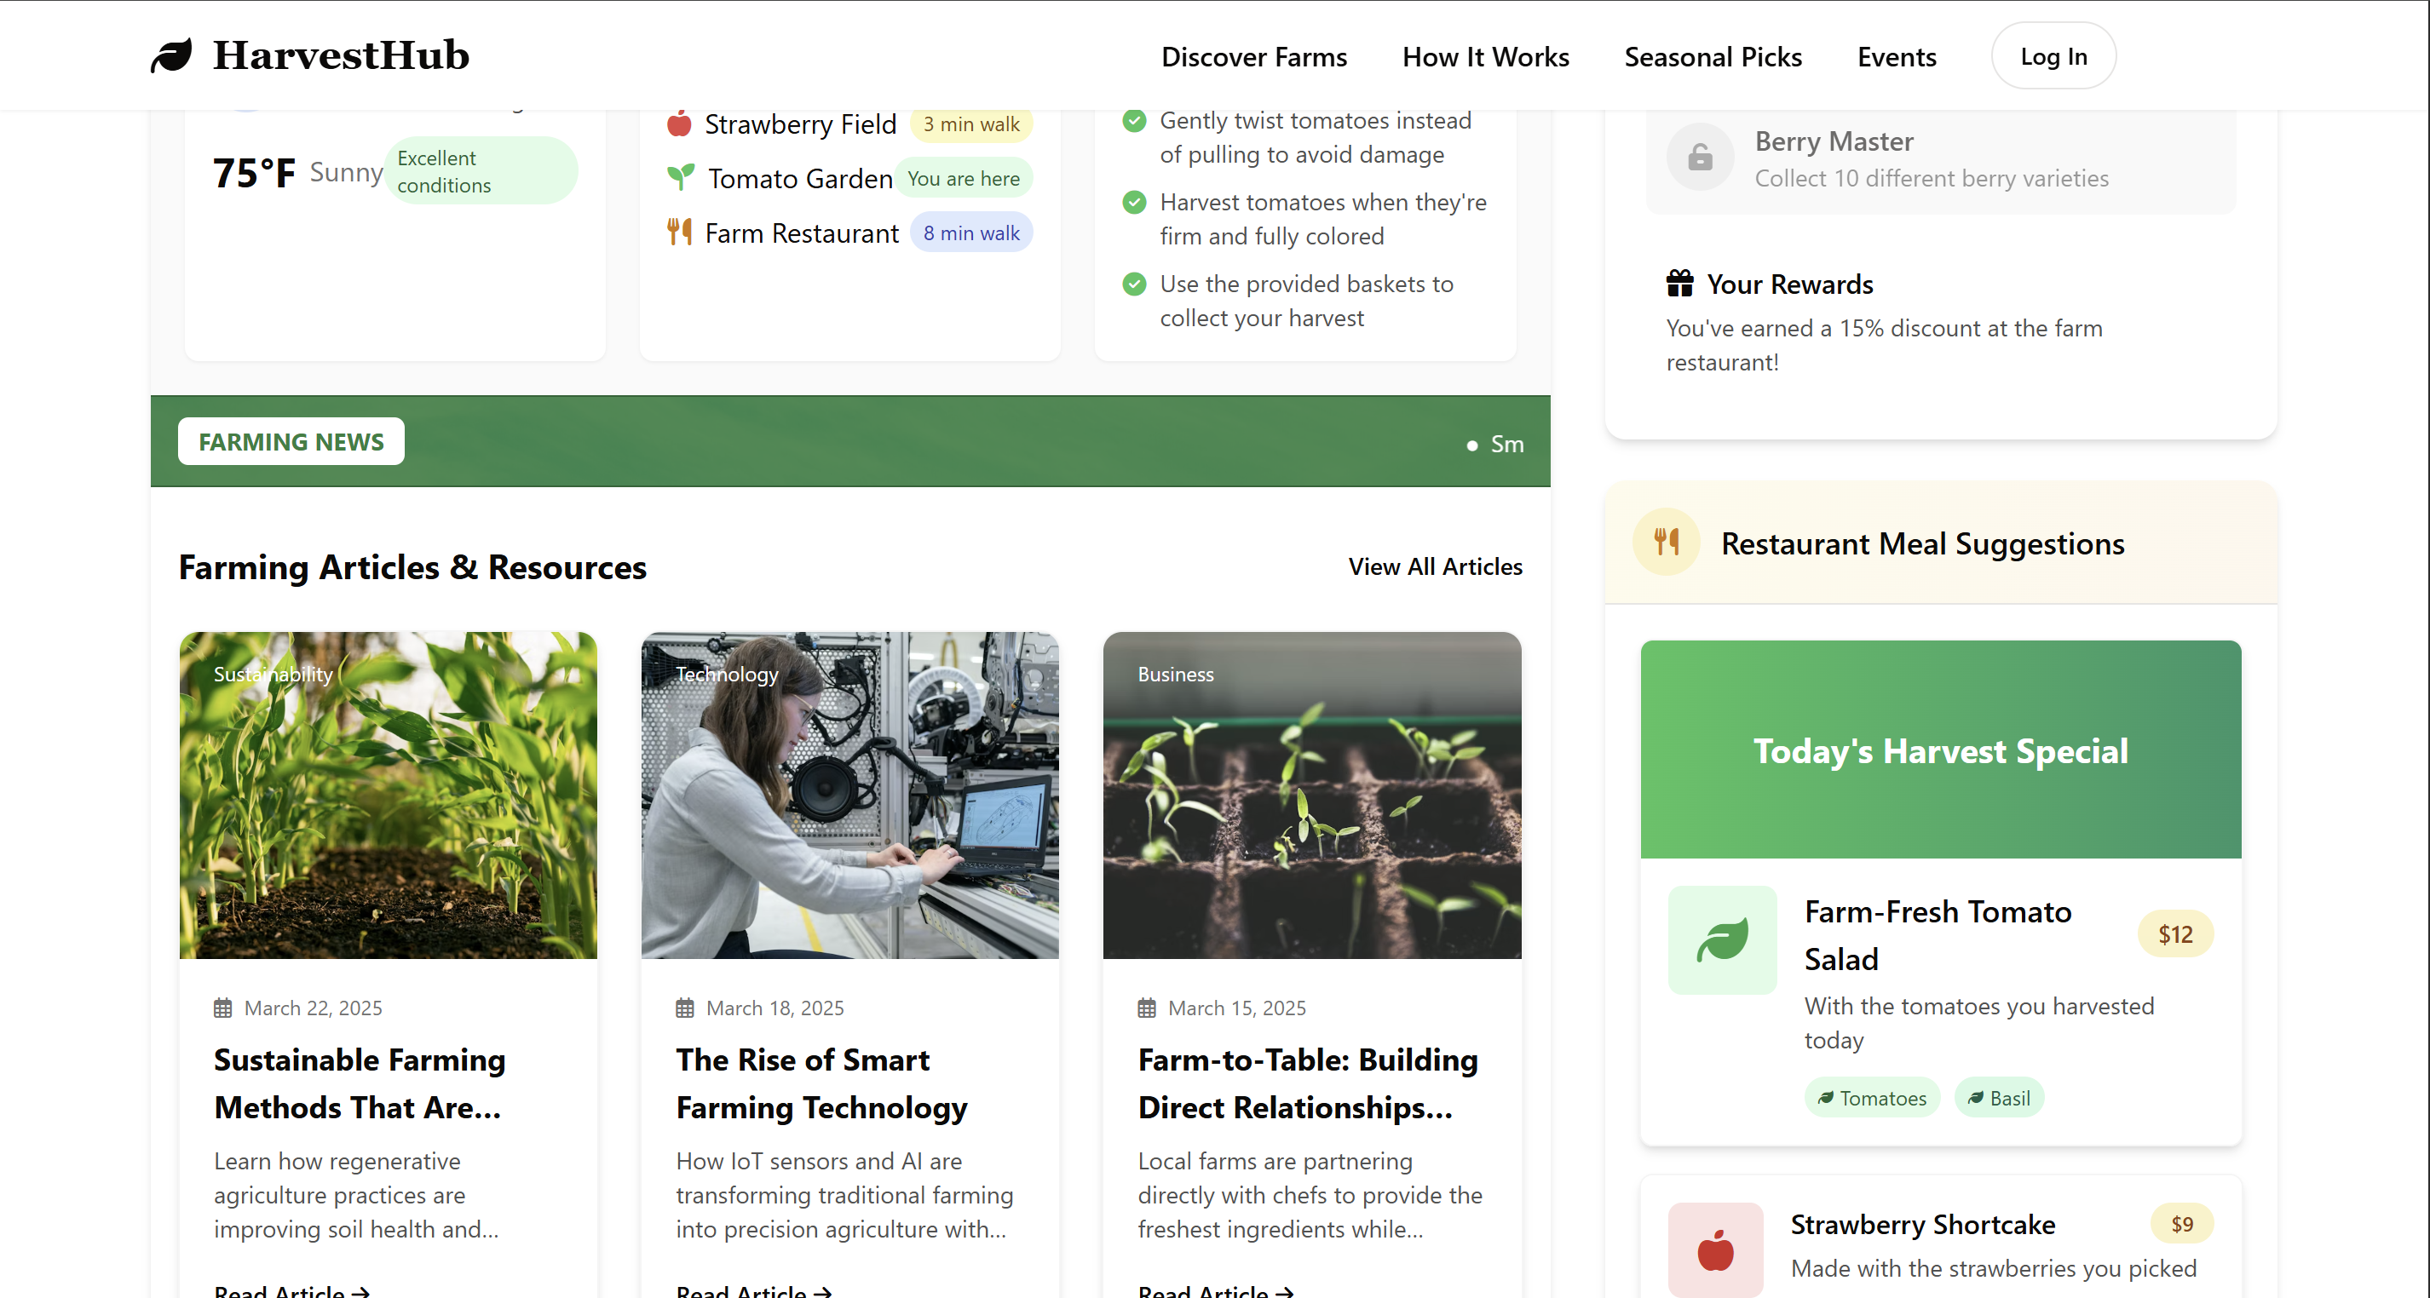Open the Smart Farming Technology article image
Viewport: 2430px width, 1298px height.
tap(849, 795)
